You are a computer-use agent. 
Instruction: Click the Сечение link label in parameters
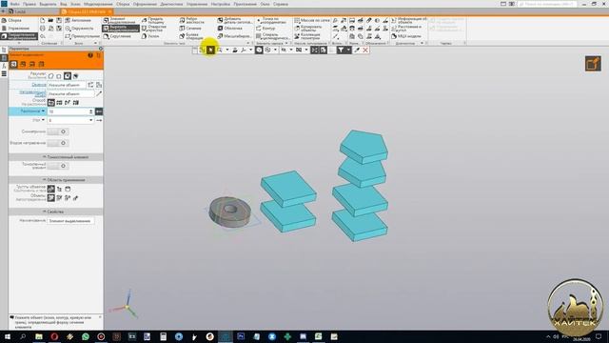[39, 85]
